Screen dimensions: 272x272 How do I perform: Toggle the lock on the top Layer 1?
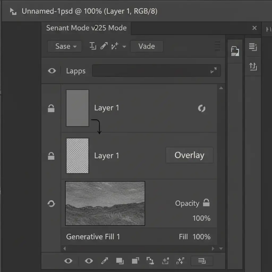pos(51,108)
